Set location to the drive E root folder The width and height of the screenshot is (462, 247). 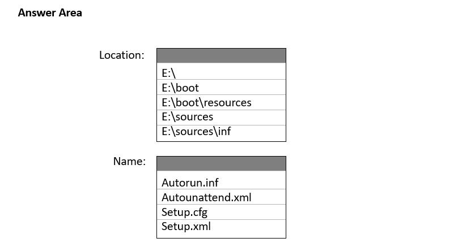[221, 72]
